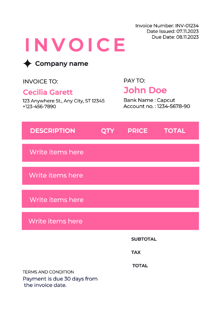
Task: Click the Due Date 08.11.2023 text
Action: (175, 37)
